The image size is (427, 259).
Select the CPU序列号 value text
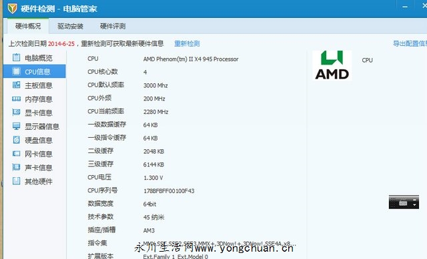click(x=169, y=191)
